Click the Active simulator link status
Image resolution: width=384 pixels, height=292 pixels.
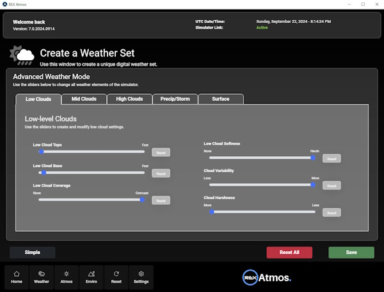point(262,28)
